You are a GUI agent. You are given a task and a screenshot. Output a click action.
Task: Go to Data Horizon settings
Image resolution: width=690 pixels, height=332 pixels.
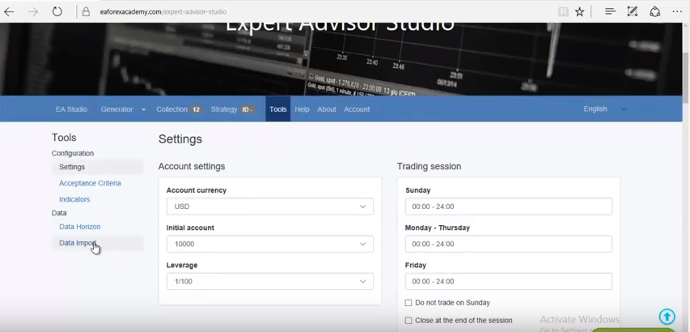(79, 227)
